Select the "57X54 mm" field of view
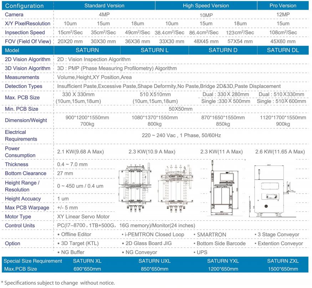 click(240, 42)
